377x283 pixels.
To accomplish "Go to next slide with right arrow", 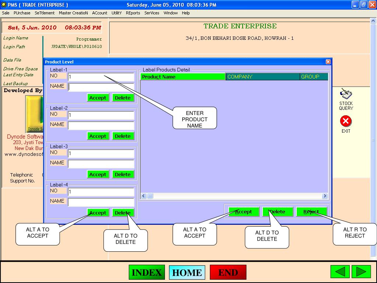I will (x=361, y=272).
